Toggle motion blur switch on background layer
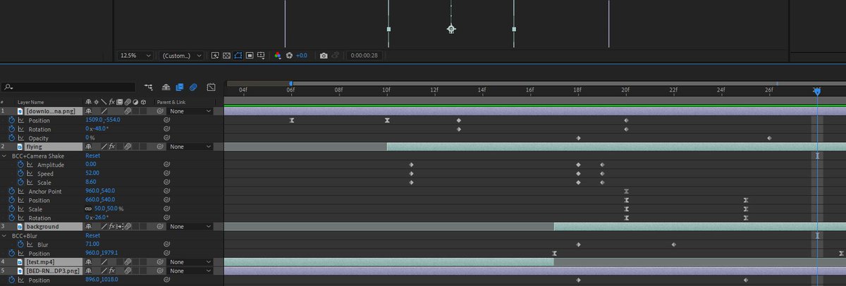This screenshot has width=846, height=286. (128, 227)
